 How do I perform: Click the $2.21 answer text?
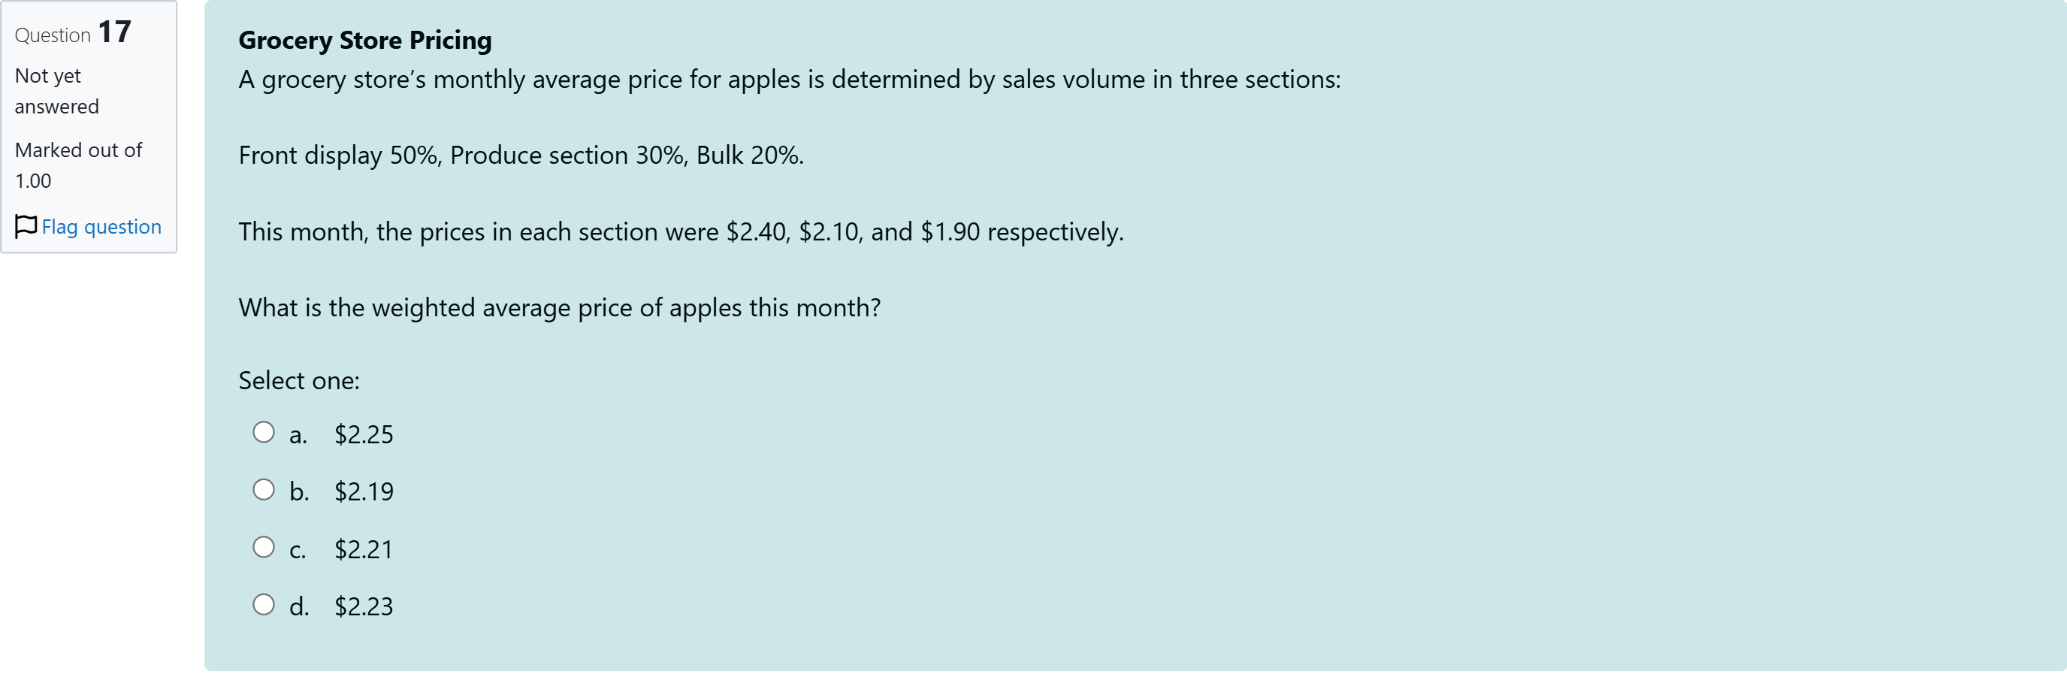click(x=364, y=548)
